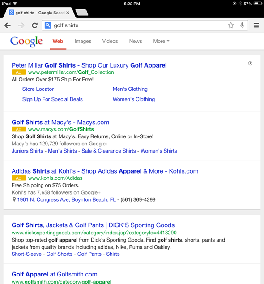This screenshot has height=284, width=264.
Task: Click the phone number (561) 369-4299
Action: click(138, 199)
